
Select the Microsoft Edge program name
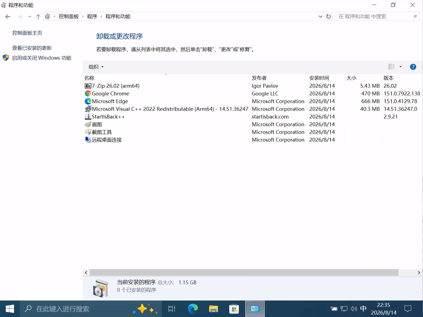click(x=110, y=101)
